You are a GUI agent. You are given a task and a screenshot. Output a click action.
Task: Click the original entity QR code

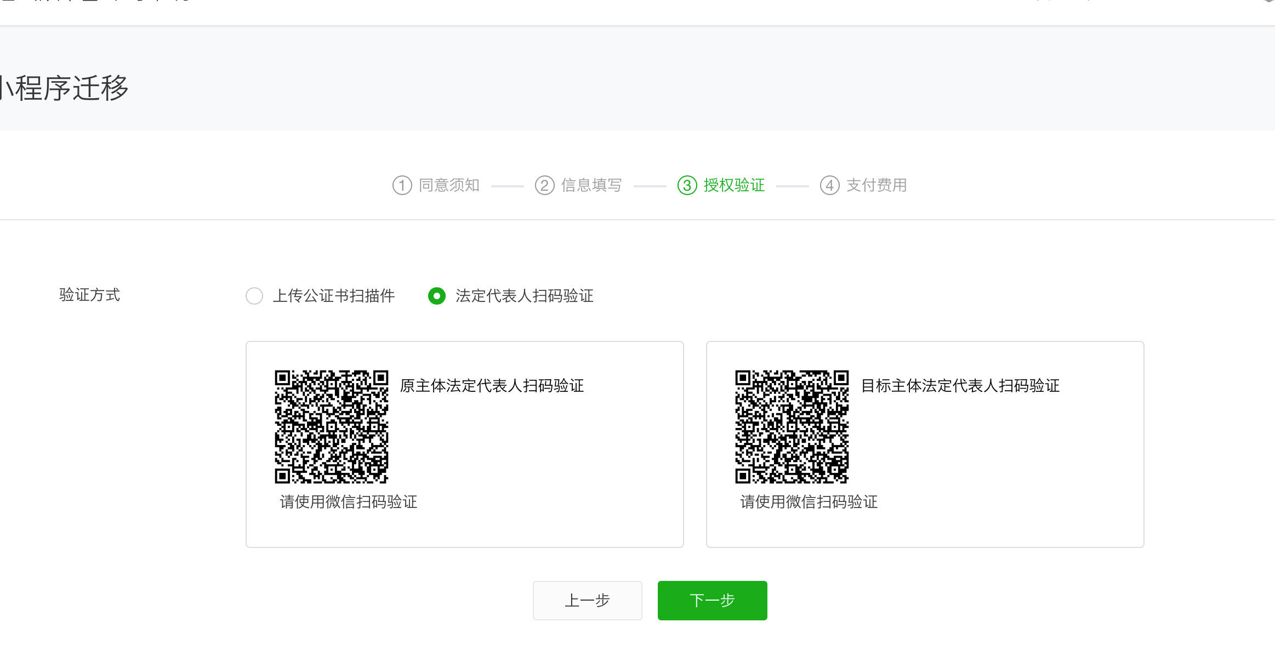click(331, 426)
